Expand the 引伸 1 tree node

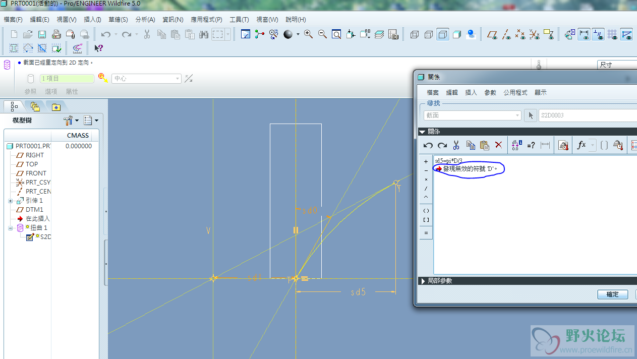11,201
